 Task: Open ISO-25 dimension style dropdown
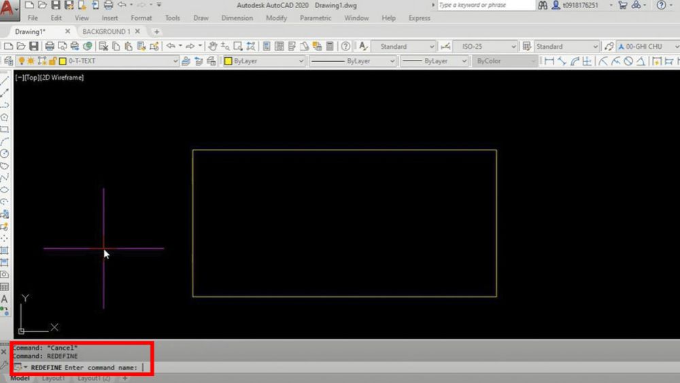[x=486, y=46]
